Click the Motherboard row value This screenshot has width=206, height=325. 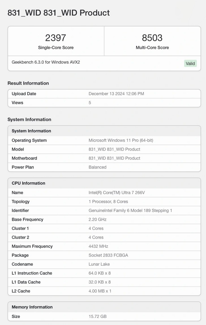click(x=114, y=158)
